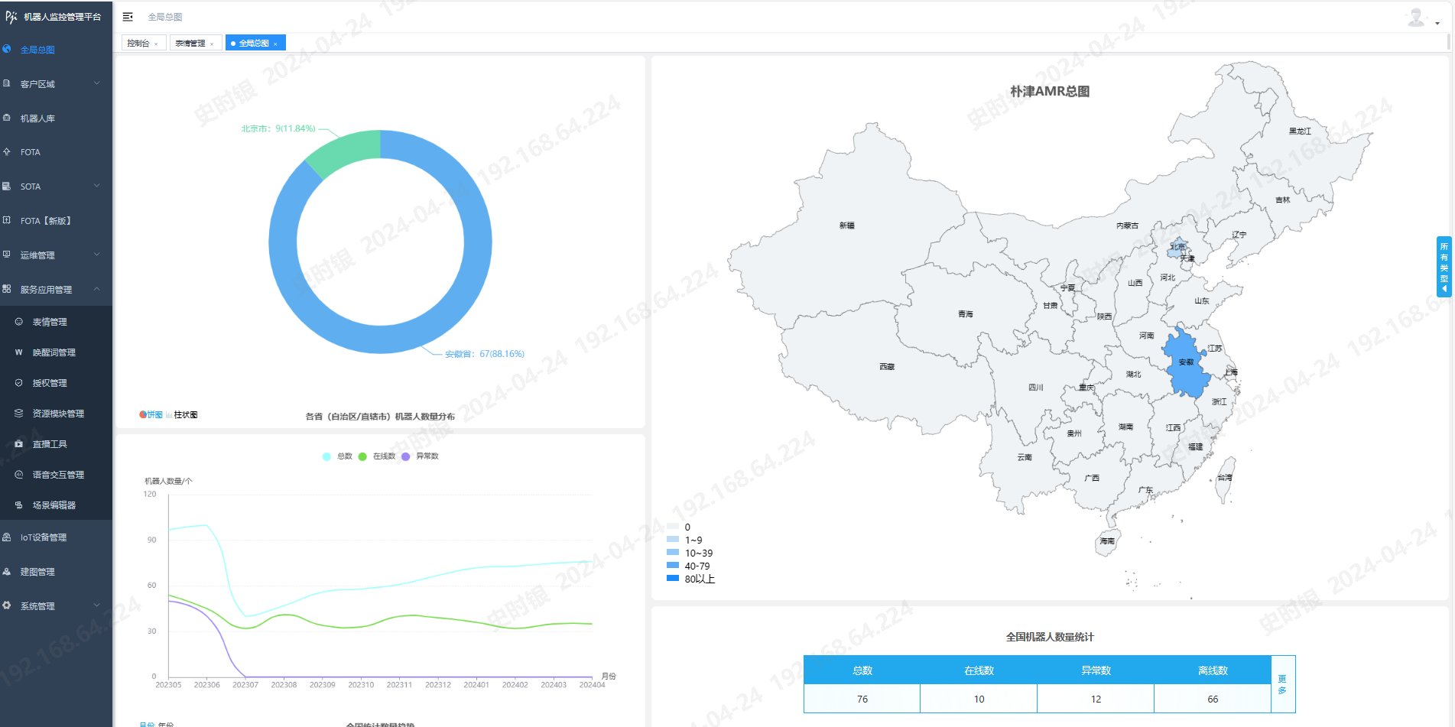Screen dimensions: 1455x727
Task: Click the FOTA【新版】 sidebar icon
Action: click(7, 220)
